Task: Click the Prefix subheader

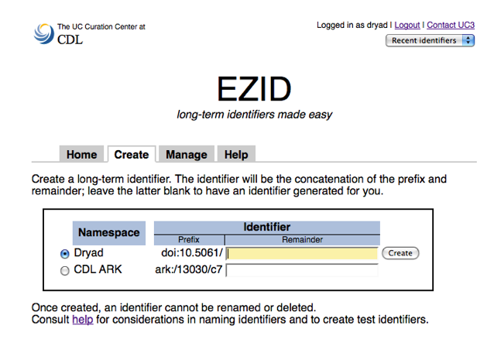Action: click(x=189, y=240)
